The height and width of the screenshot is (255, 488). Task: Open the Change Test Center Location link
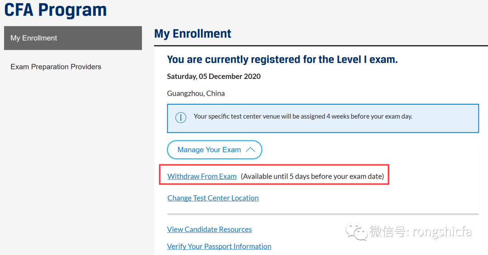pos(213,198)
